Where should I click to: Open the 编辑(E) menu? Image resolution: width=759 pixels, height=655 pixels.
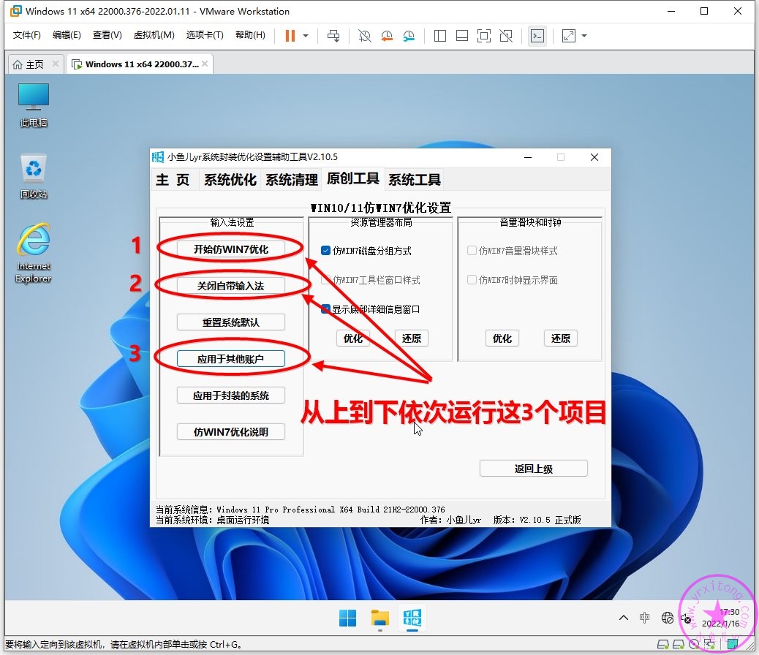pos(67,35)
